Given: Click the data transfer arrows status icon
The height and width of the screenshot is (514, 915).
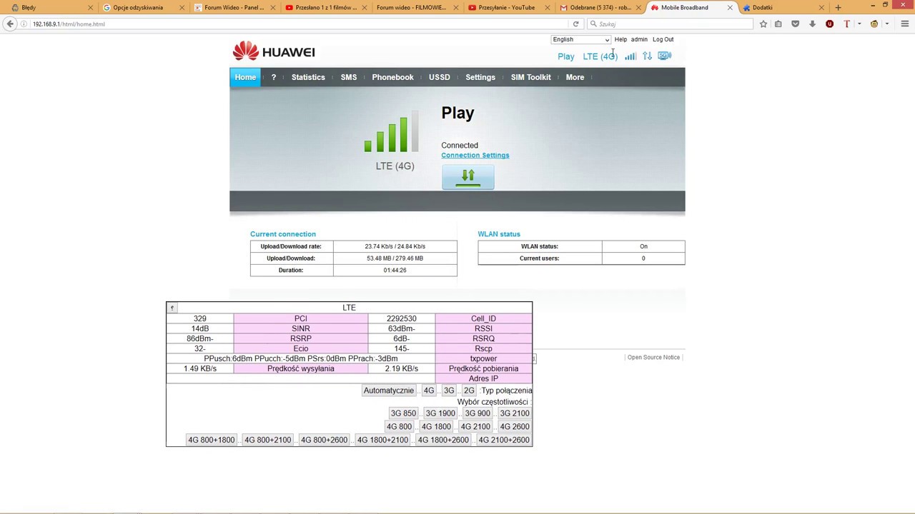Looking at the screenshot, I should tap(647, 56).
